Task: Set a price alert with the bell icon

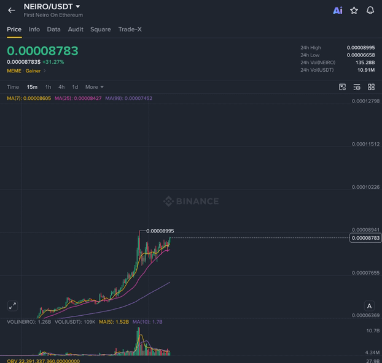Action: tap(370, 10)
